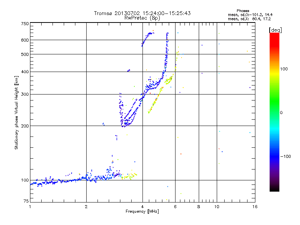The image size is (300, 225).
Task: Click the 'RwPretec (8p)' subtitle
Action: [x=142, y=18]
